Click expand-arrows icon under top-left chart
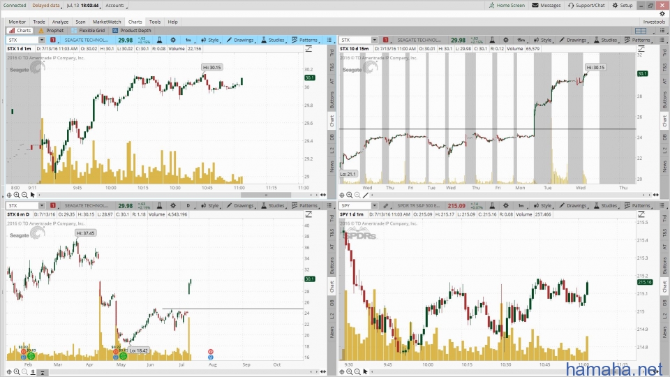 [x=323, y=195]
